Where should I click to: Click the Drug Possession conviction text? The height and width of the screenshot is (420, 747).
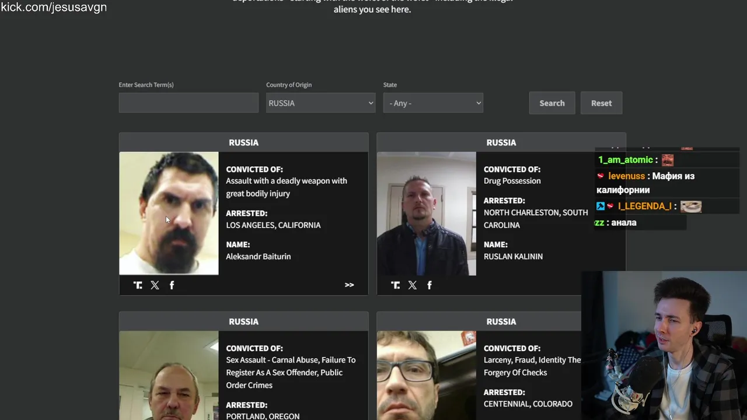pyautogui.click(x=512, y=181)
